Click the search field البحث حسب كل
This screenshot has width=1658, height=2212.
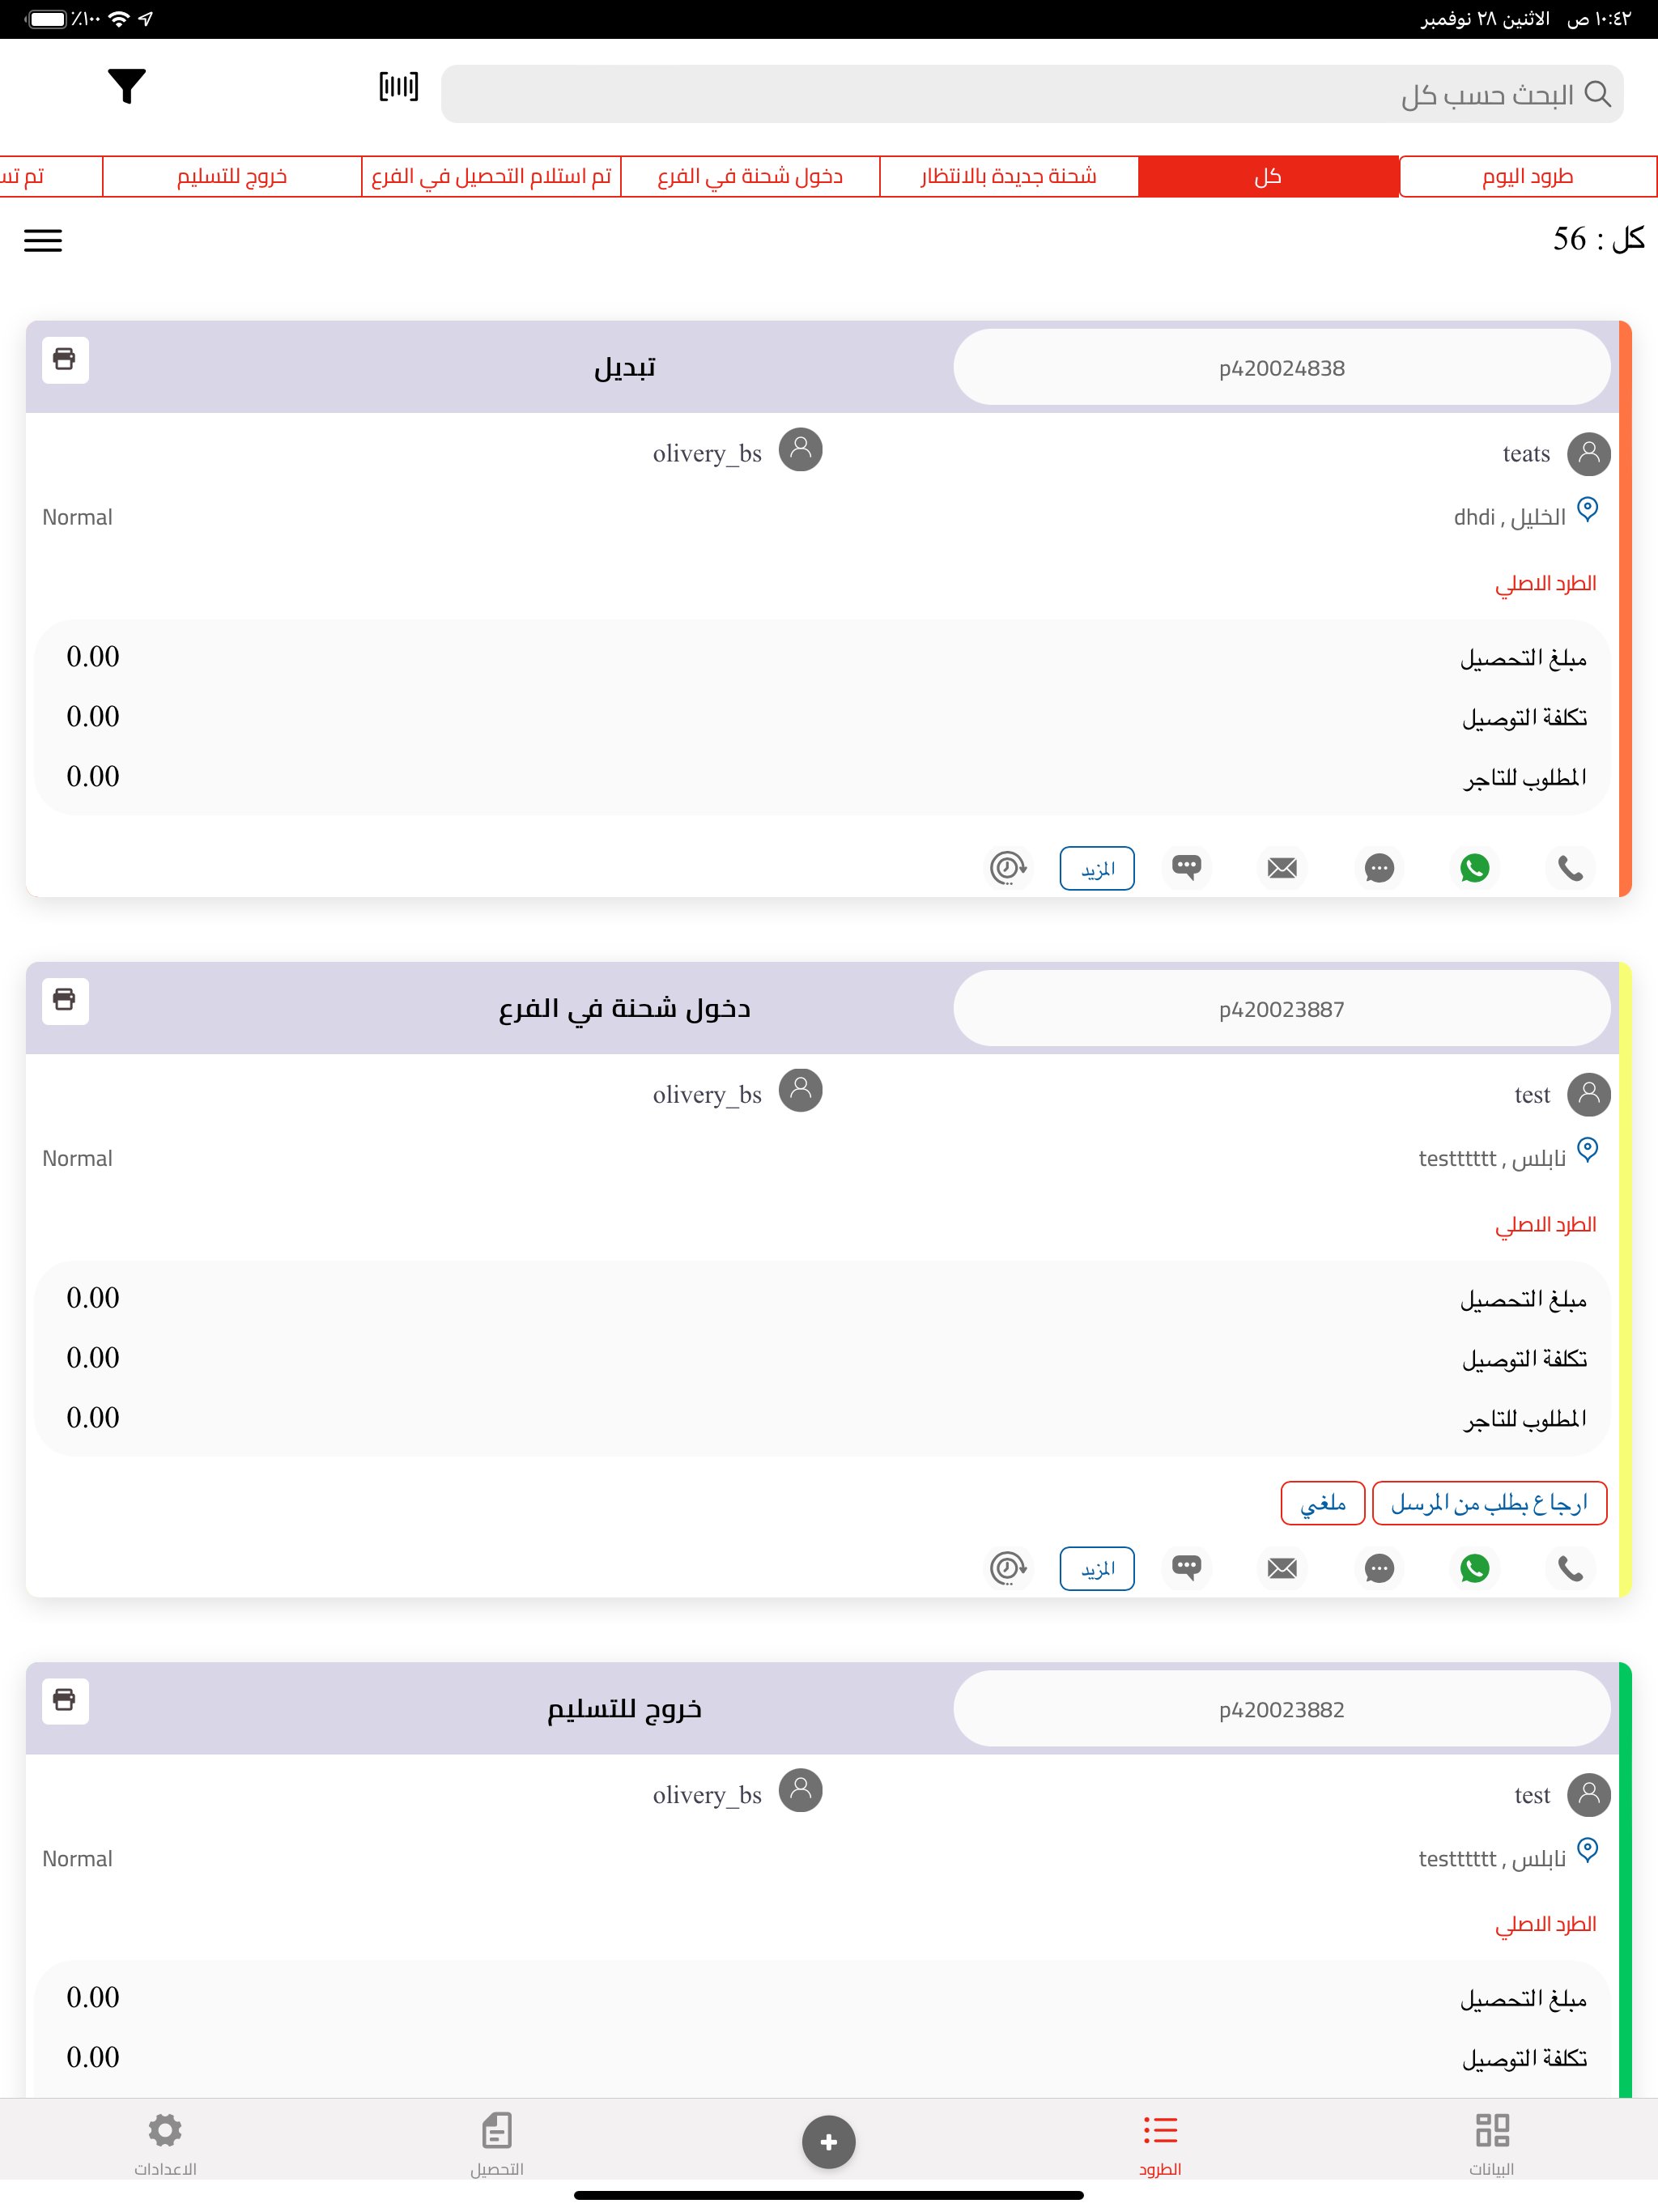coord(1030,95)
